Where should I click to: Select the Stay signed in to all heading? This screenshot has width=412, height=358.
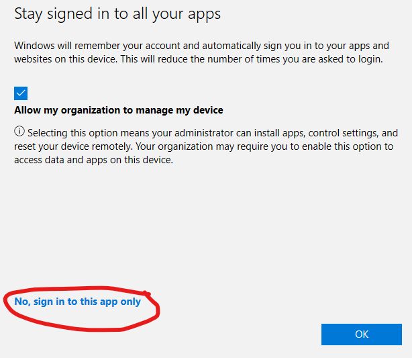pos(117,15)
